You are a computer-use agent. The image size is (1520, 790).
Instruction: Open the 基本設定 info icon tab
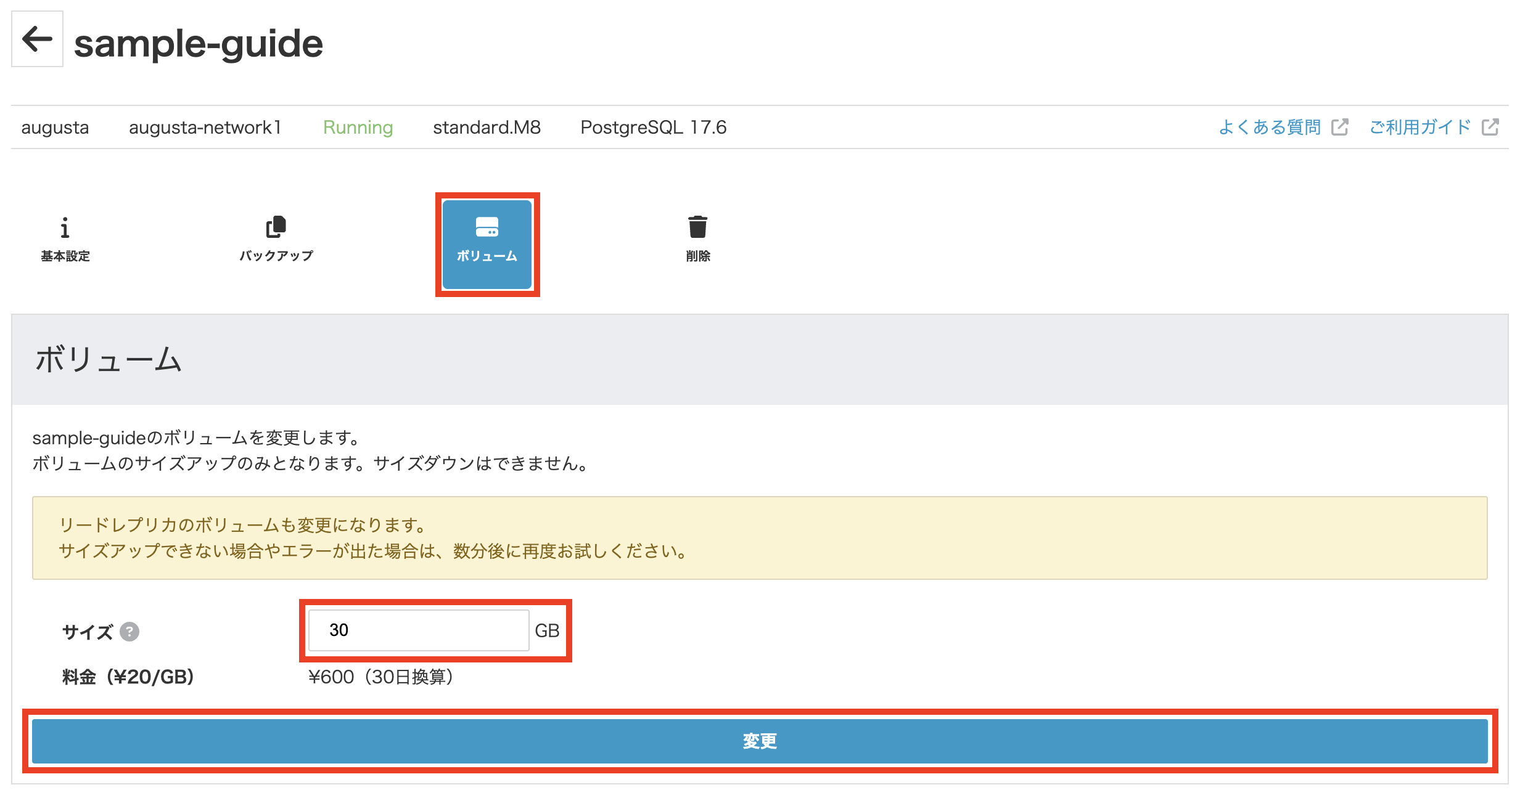click(x=65, y=227)
